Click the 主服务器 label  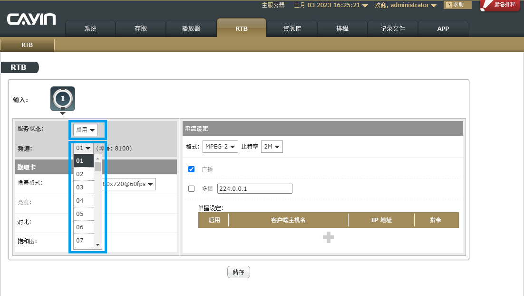pos(273,5)
